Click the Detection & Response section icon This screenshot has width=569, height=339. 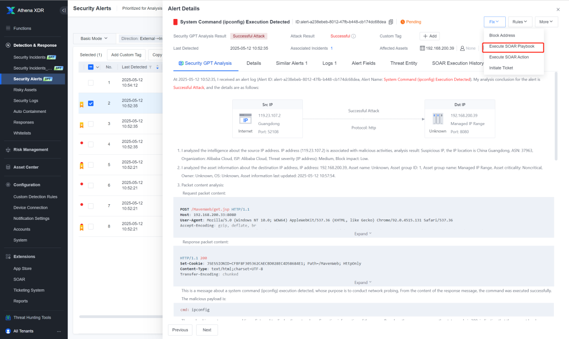tap(8, 45)
